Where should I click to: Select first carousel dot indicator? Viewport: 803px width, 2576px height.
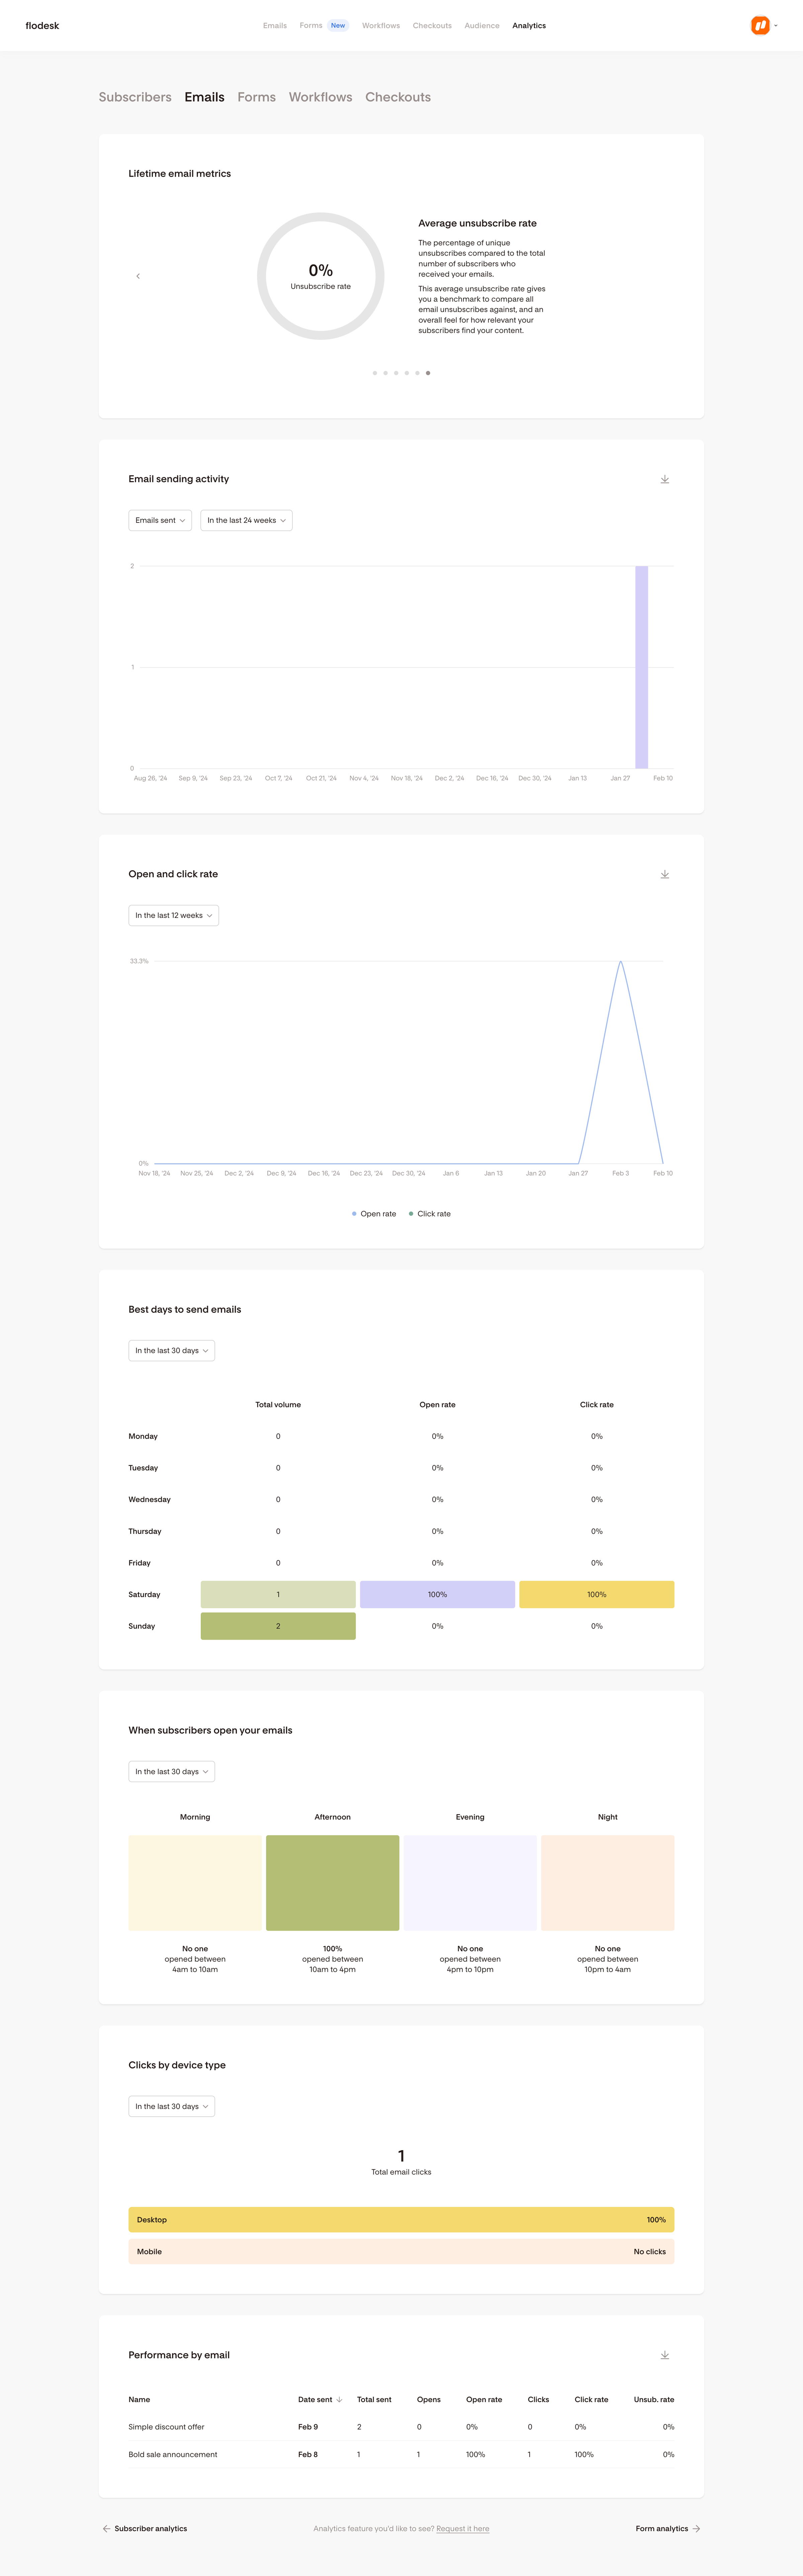(x=375, y=373)
